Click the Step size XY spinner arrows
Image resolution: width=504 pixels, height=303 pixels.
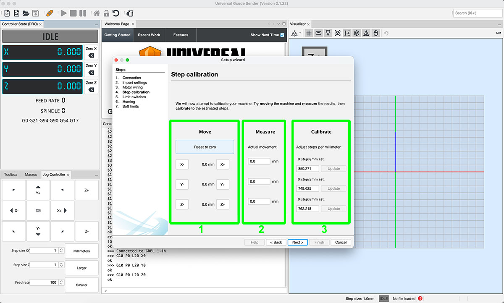coord(61,251)
